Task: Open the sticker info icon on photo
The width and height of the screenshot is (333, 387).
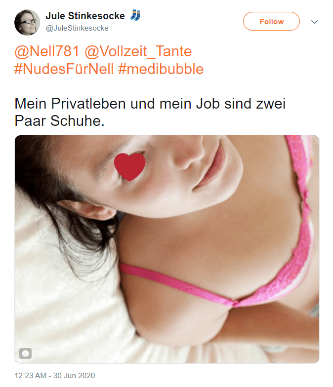Action: 26,353
